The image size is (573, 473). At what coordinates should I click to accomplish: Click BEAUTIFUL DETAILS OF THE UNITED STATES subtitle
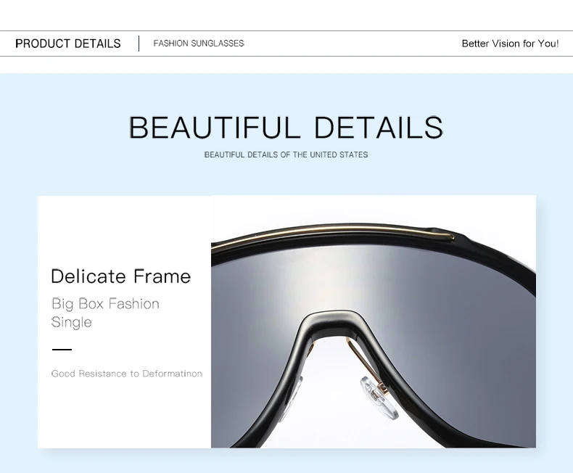[x=286, y=155]
